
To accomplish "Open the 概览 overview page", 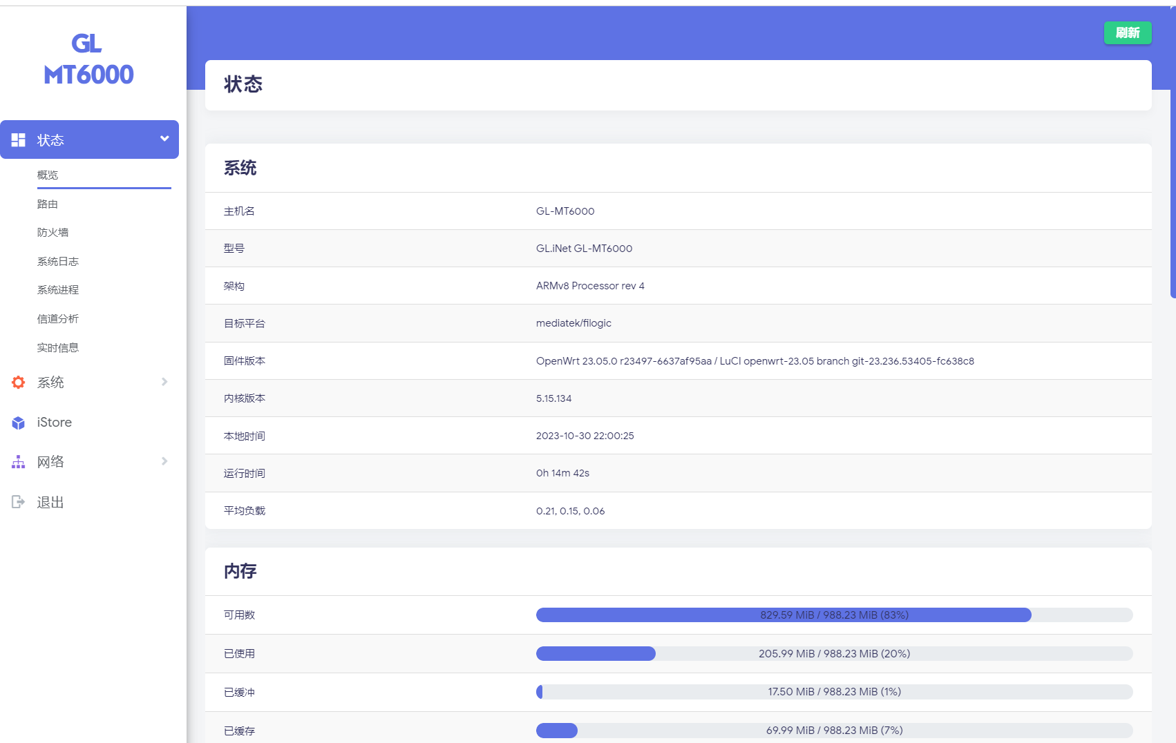I will 48,175.
